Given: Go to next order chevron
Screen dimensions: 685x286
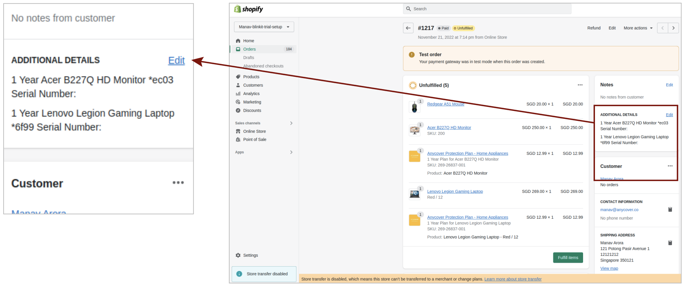Looking at the screenshot, I should click(x=673, y=28).
